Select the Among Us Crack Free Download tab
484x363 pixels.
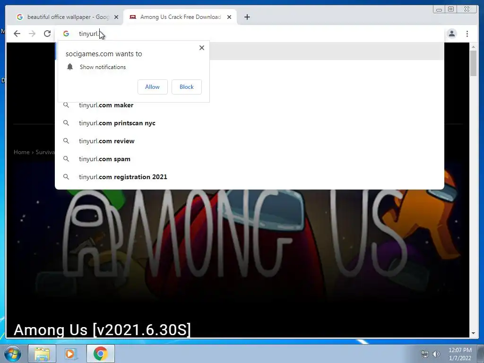pos(180,17)
